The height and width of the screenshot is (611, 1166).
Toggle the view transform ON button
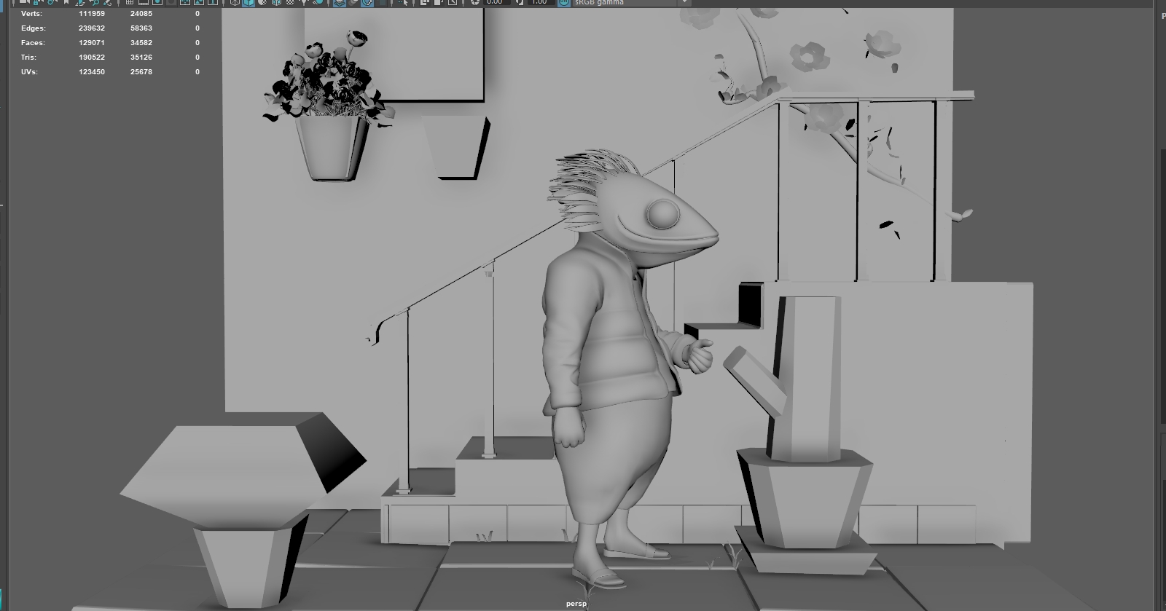point(564,2)
